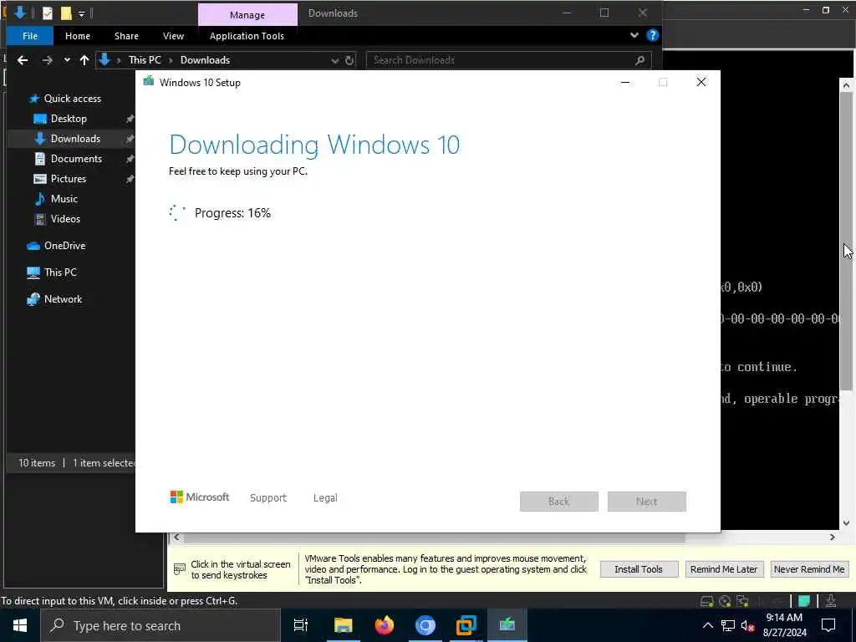Open the Legal link in setup
The width and height of the screenshot is (856, 642).
tap(325, 498)
